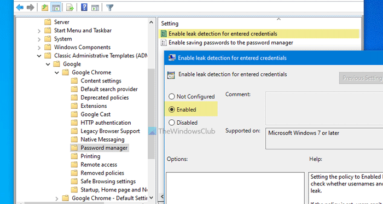Image resolution: width=383 pixels, height=204 pixels.
Task: Click inside the Comment text box
Action: coord(324,108)
